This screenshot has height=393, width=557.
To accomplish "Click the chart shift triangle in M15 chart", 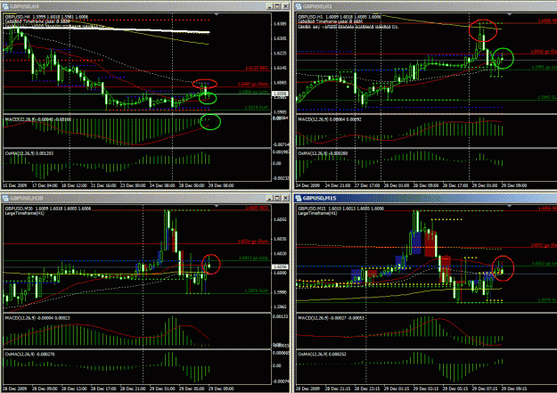I will point(510,206).
